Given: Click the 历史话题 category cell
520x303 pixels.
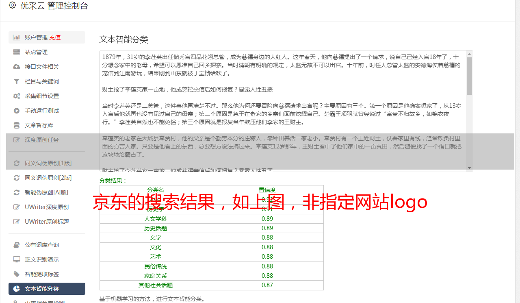Looking at the screenshot, I should [156, 228].
